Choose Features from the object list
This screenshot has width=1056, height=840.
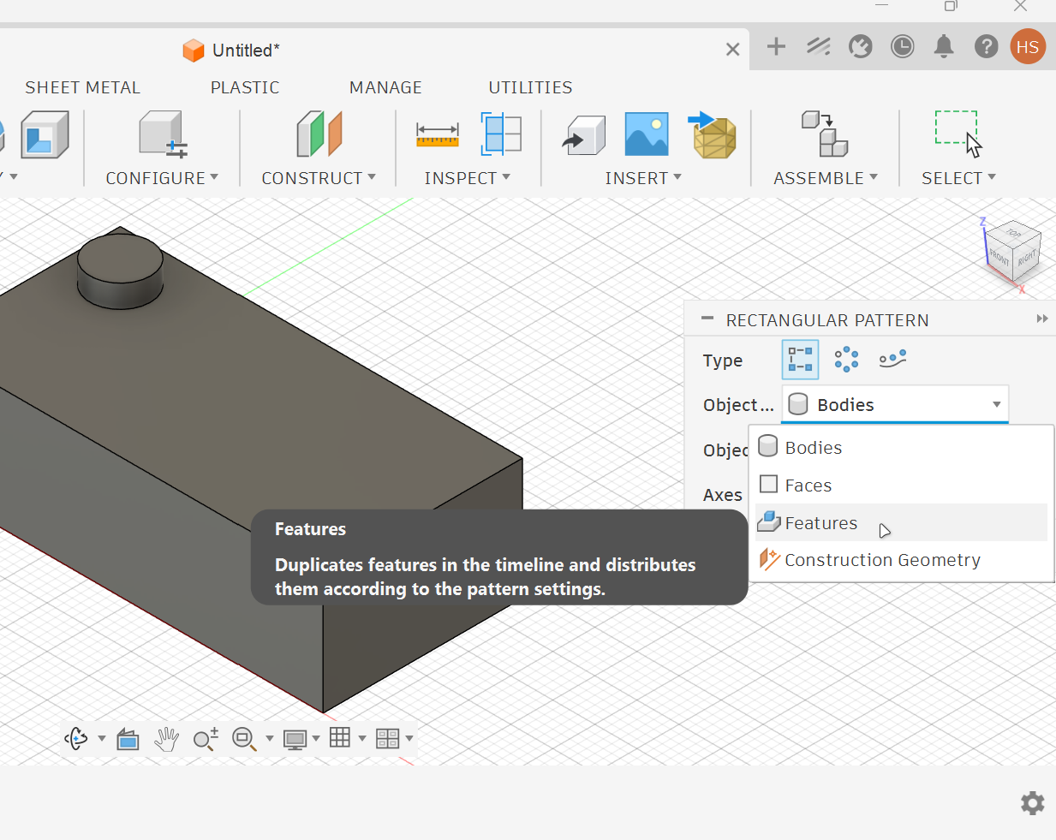coord(901,522)
